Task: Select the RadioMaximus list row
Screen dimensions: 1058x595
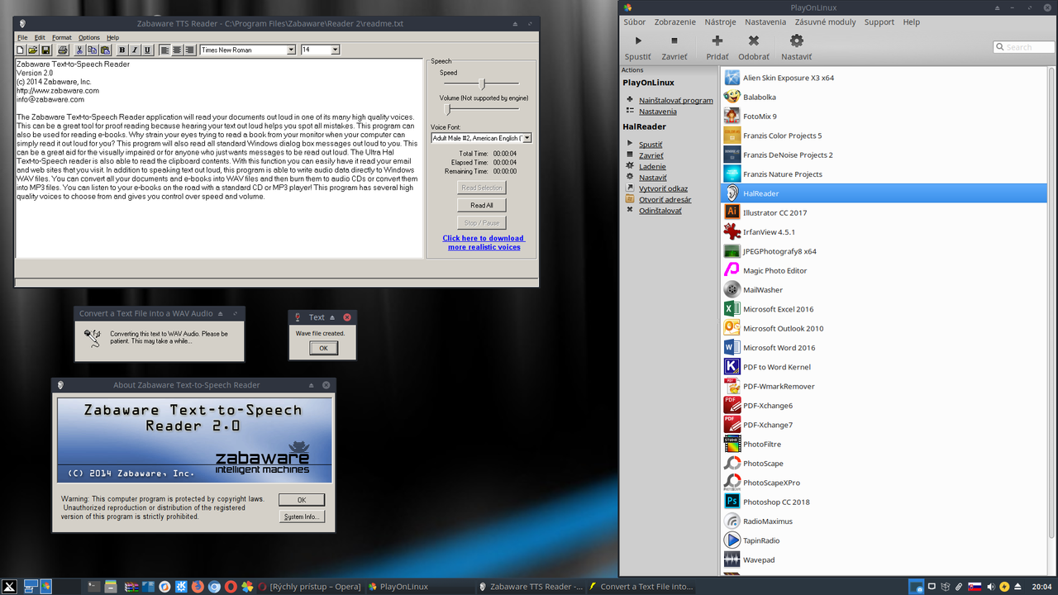Action: pos(884,521)
